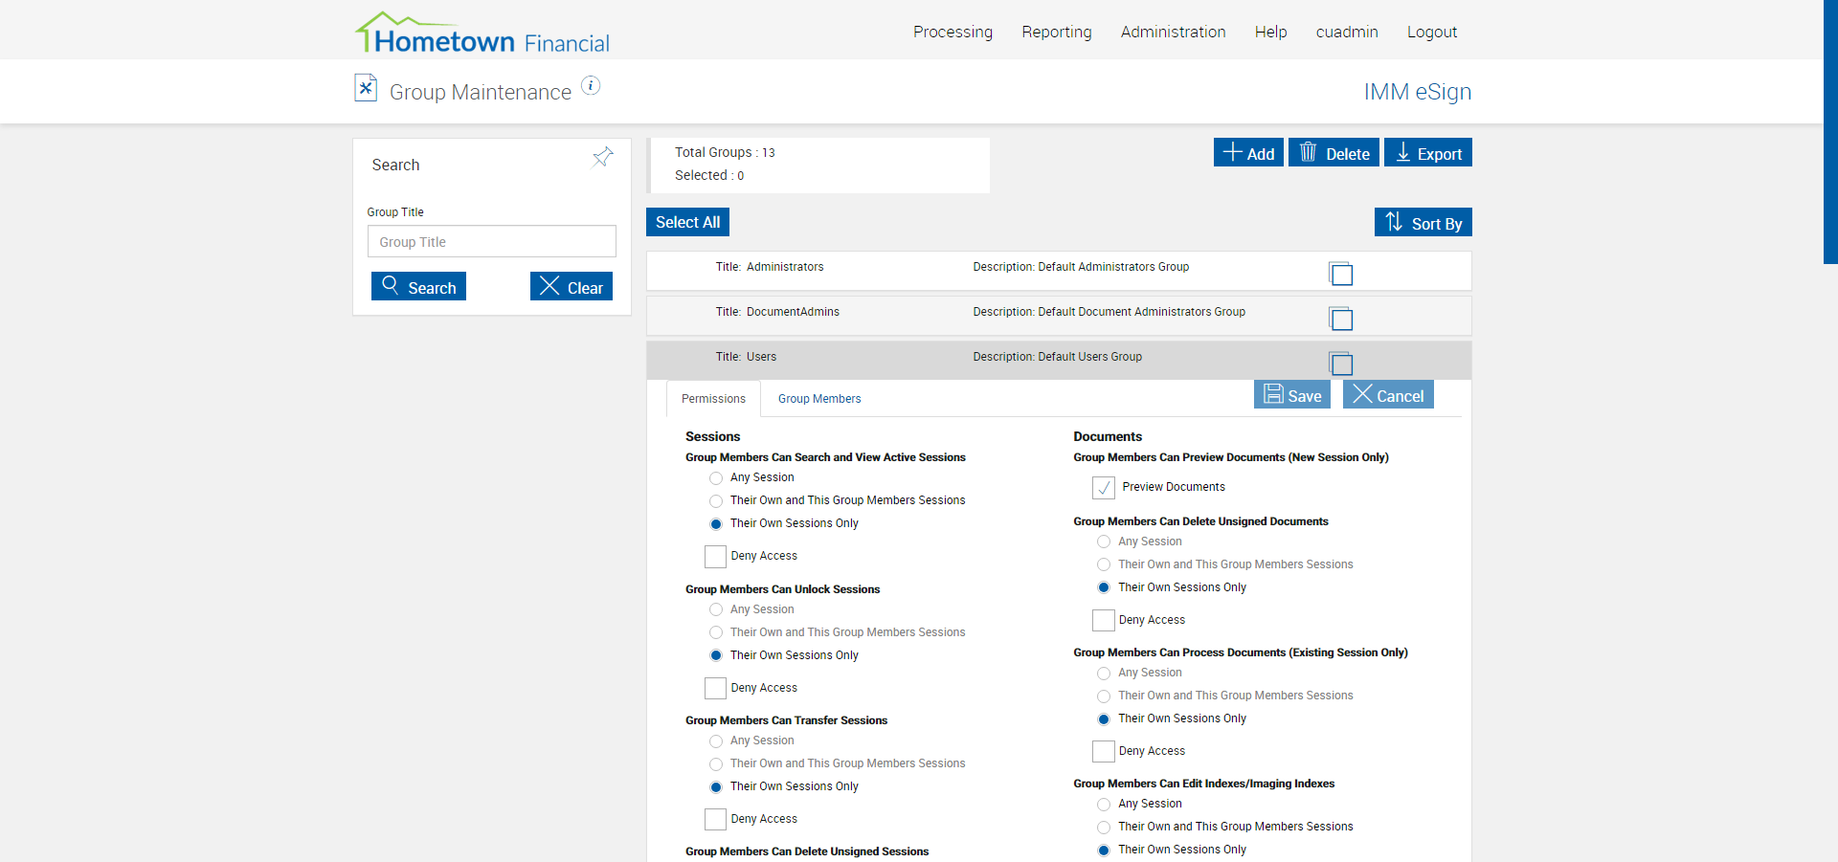The width and height of the screenshot is (1838, 862).
Task: Toggle the Preview Documents checkbox
Action: coord(1104,488)
